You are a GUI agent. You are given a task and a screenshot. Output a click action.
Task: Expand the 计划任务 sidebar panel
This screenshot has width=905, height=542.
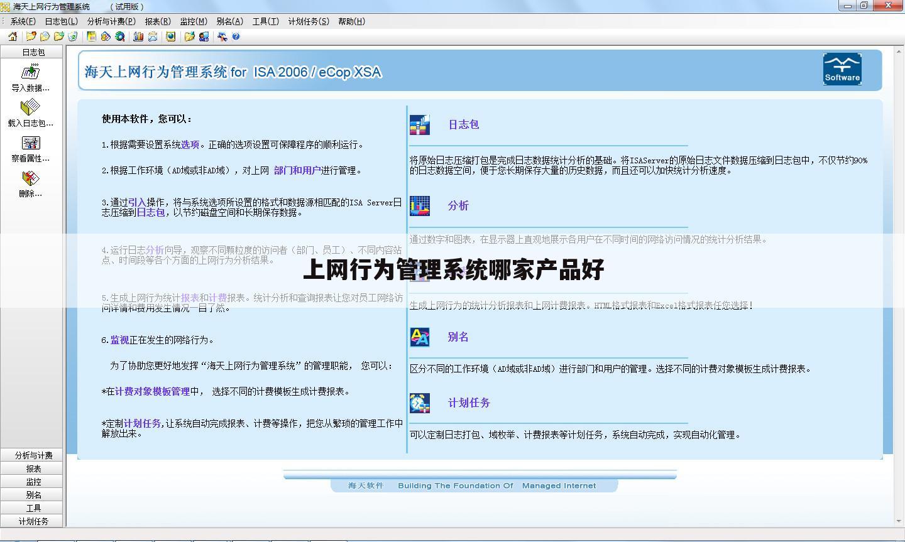tap(33, 521)
